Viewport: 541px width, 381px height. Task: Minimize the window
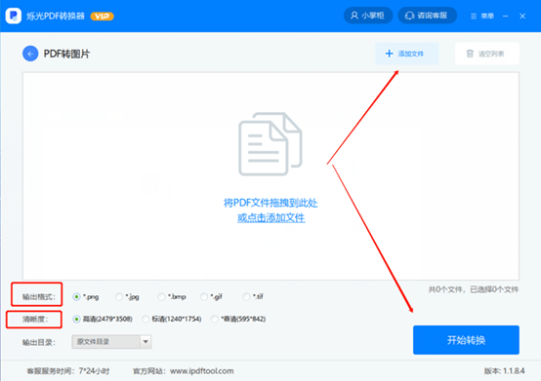point(506,16)
